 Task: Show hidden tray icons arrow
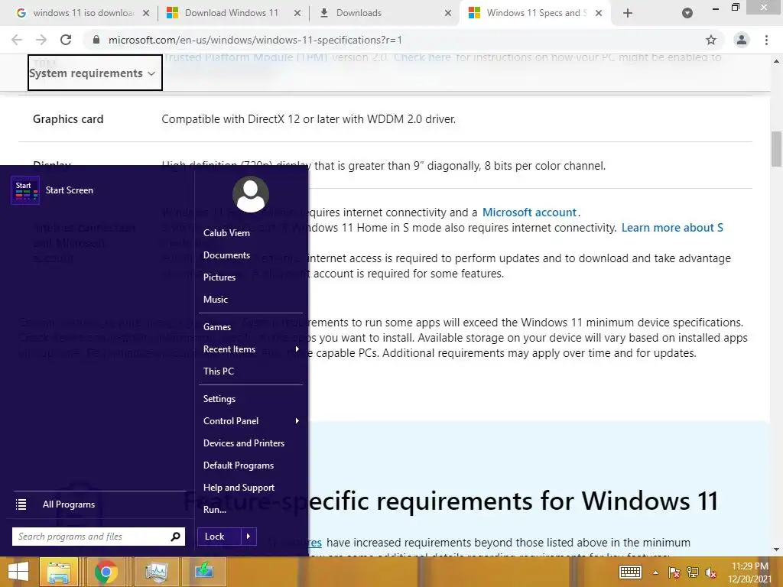(655, 572)
